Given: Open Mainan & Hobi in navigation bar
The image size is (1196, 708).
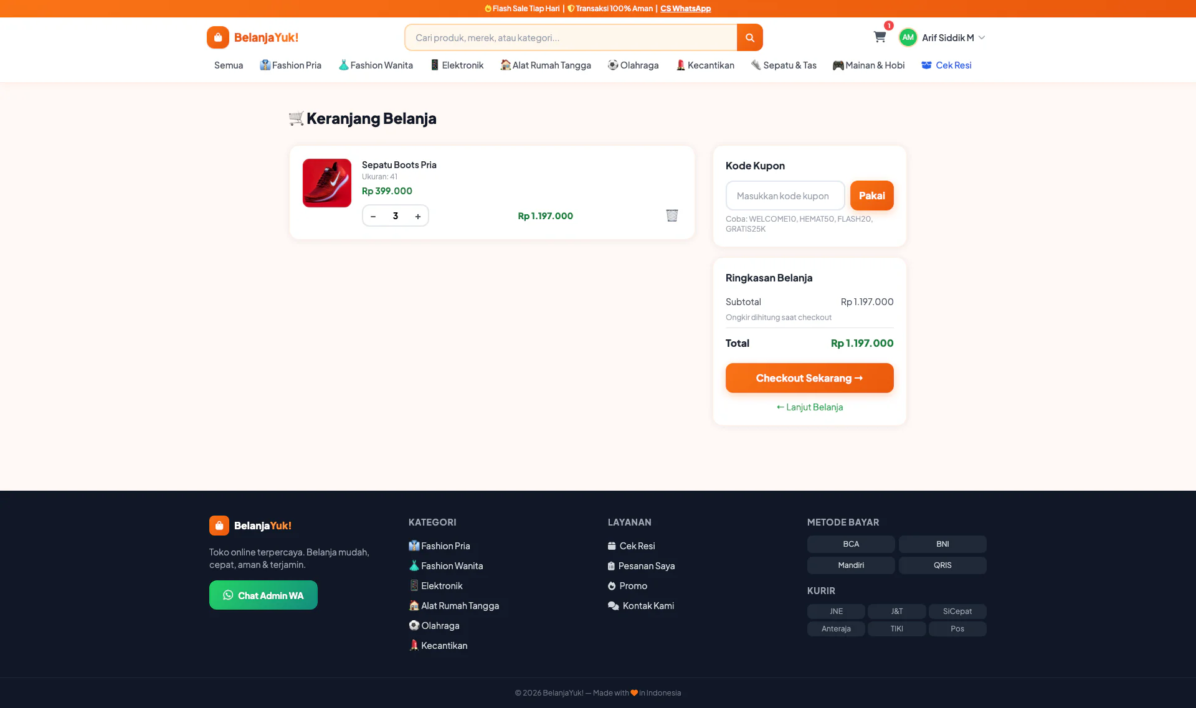Looking at the screenshot, I should tap(869, 65).
